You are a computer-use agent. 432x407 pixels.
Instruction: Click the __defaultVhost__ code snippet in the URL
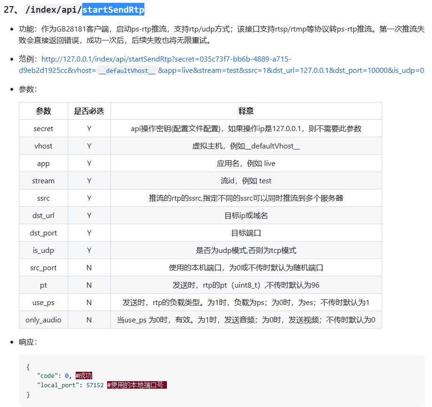(x=127, y=70)
